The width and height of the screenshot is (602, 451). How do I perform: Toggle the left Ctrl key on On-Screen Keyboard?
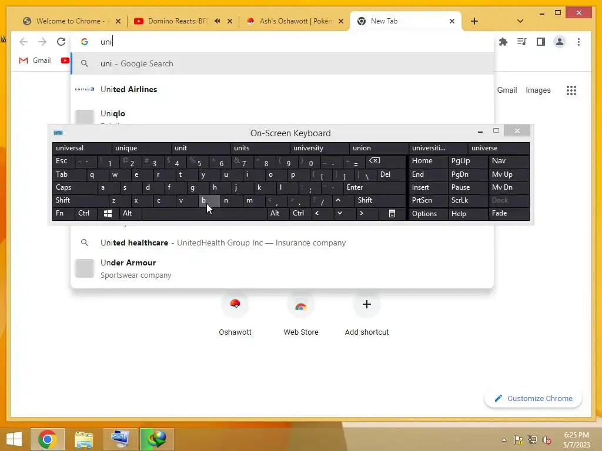[x=86, y=214]
